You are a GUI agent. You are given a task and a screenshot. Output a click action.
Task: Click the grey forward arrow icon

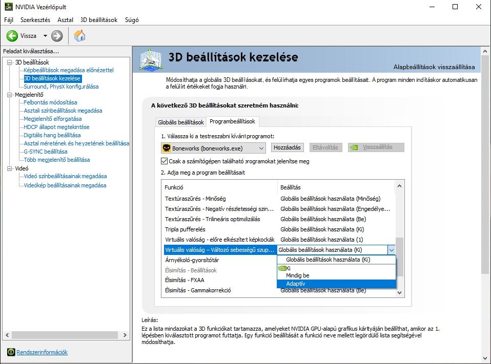tap(57, 36)
